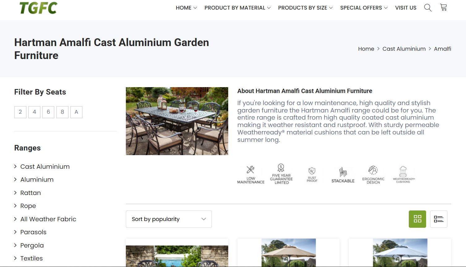Filter by 2 seats
Image resolution: width=466 pixels, height=267 pixels.
[x=20, y=112]
